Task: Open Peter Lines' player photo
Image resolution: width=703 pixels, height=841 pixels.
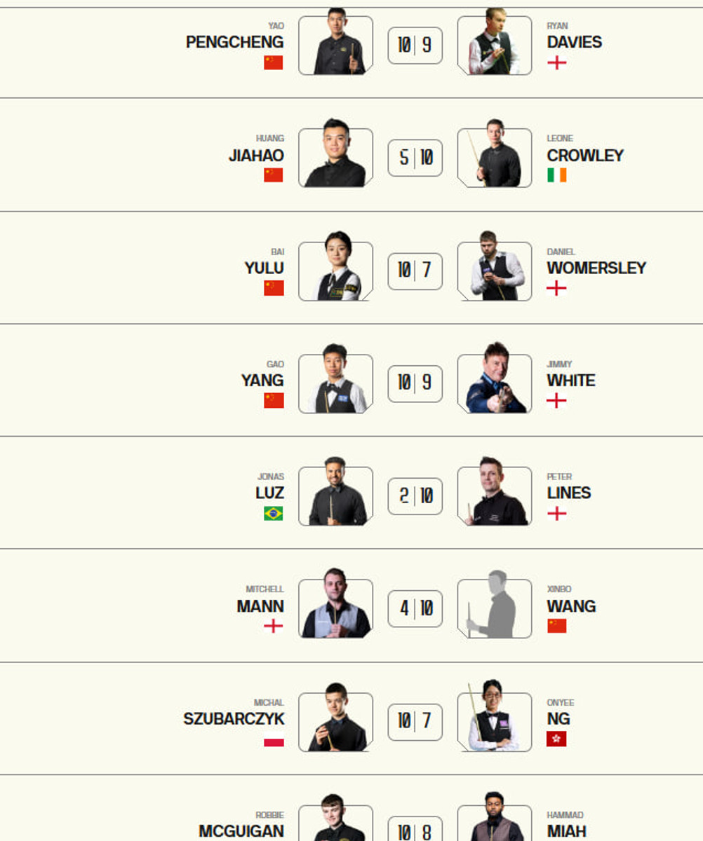Action: (495, 495)
